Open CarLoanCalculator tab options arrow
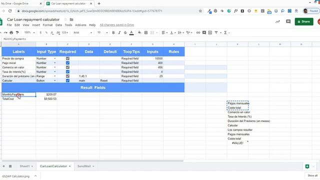 (70, 166)
